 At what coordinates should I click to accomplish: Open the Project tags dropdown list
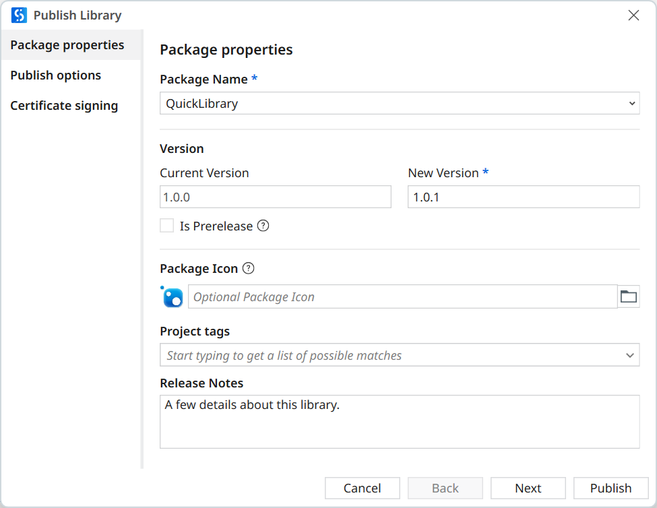(x=629, y=355)
